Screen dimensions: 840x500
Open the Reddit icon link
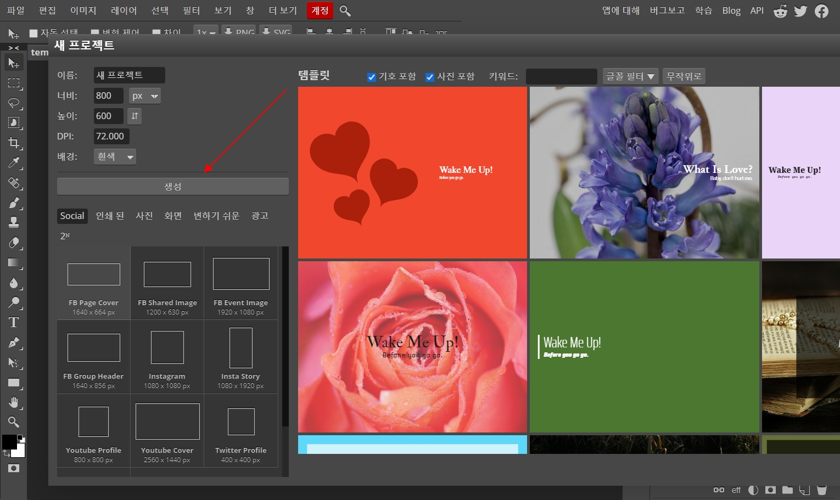(x=780, y=11)
